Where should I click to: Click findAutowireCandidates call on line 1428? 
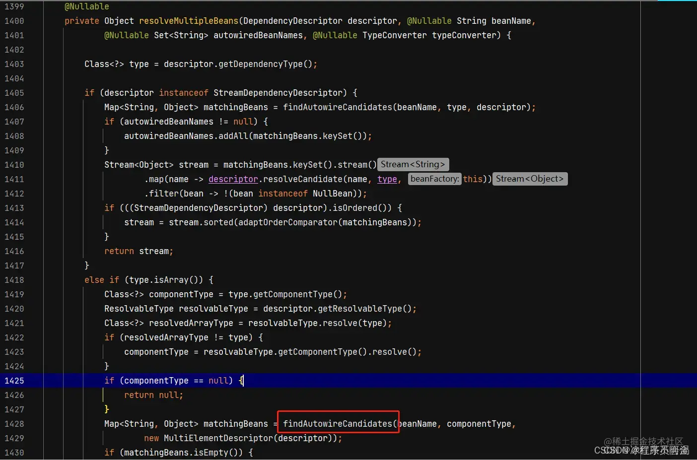click(338, 424)
